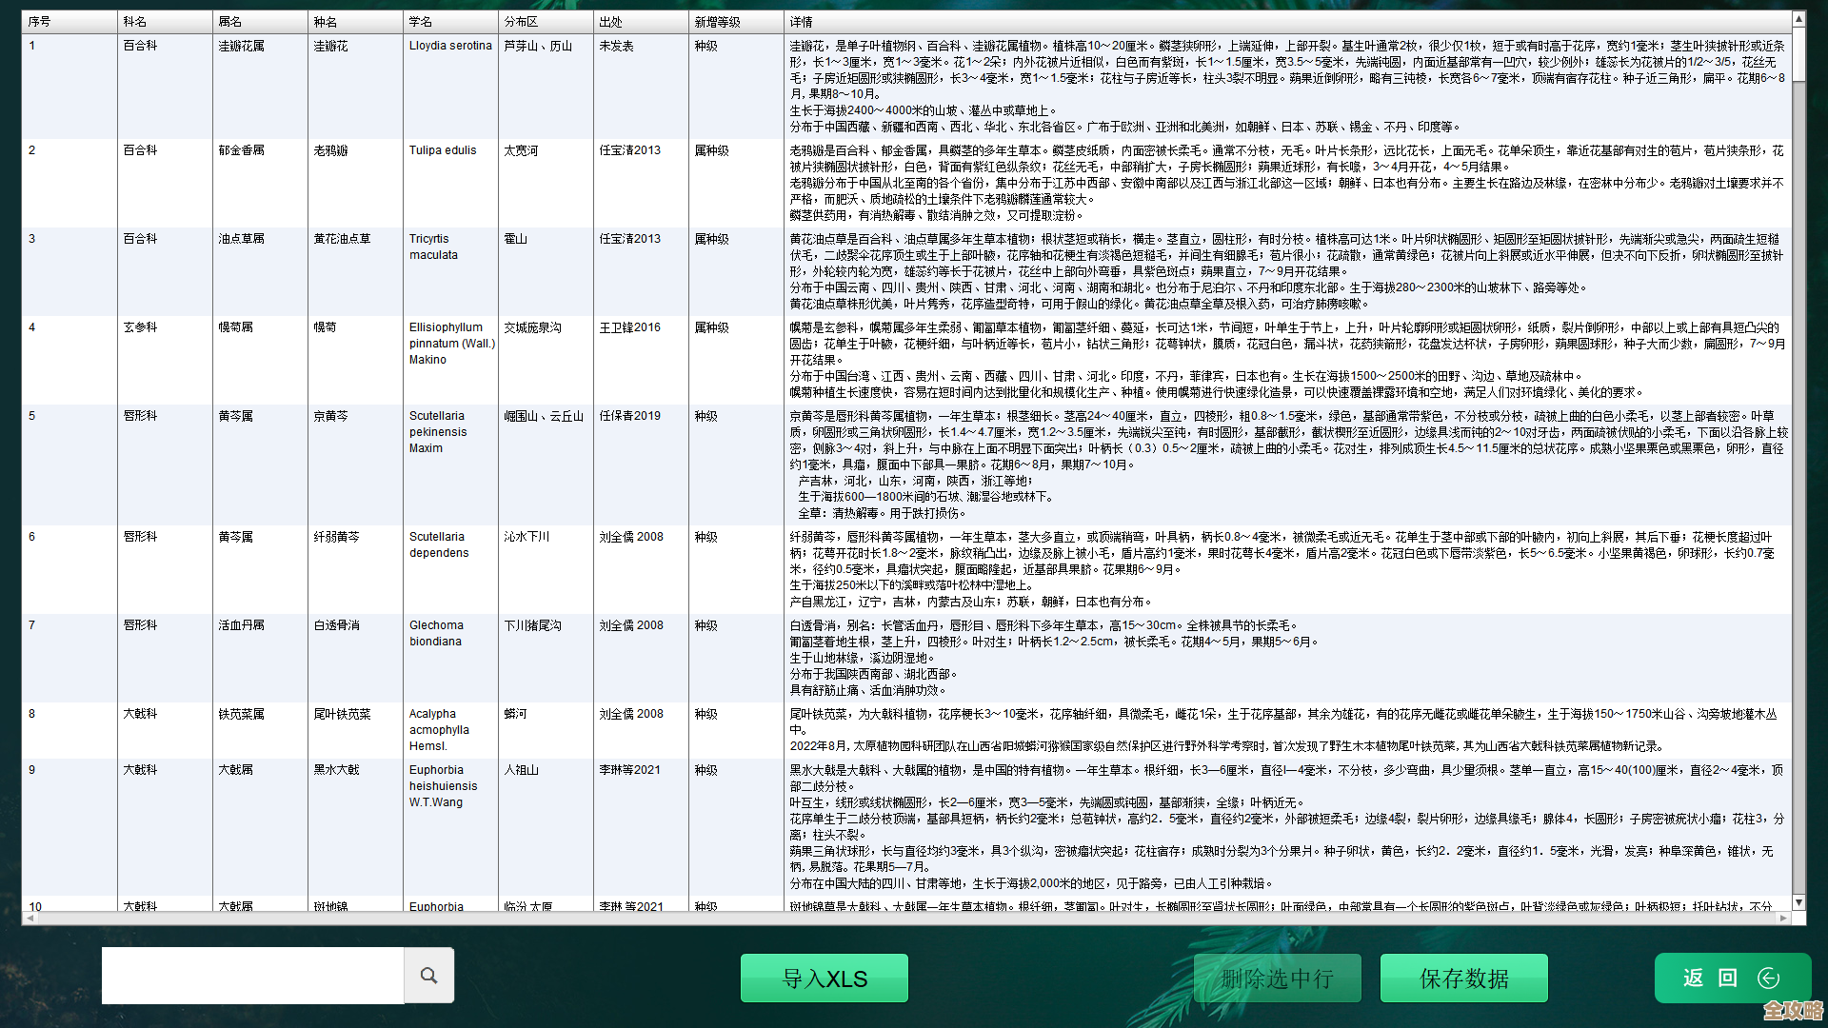Click the magnifier search icon button
The image size is (1828, 1028).
(428, 976)
